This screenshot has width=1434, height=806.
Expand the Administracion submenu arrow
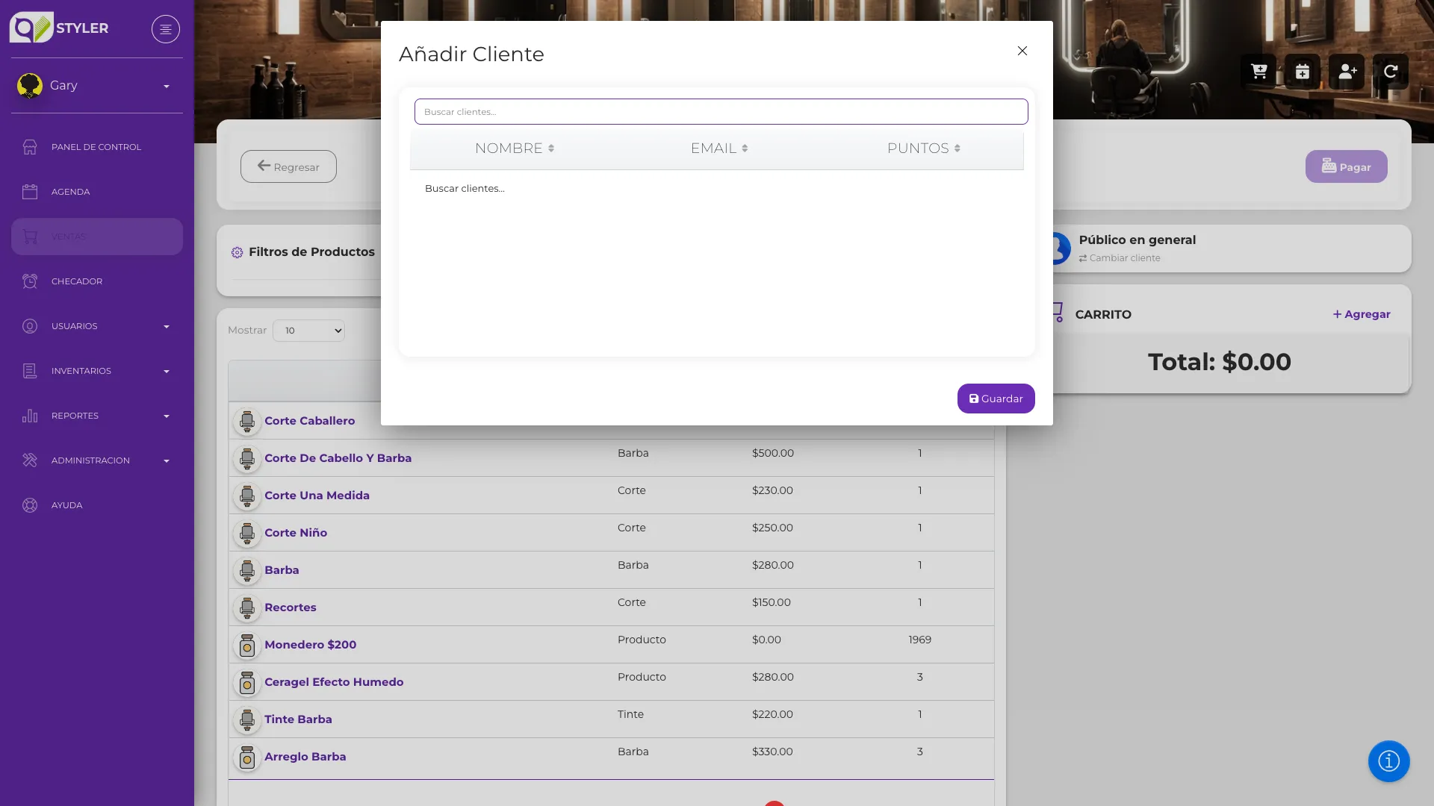167,461
